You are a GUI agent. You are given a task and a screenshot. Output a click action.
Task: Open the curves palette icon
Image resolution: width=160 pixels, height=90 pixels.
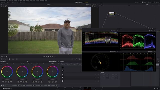click(x=72, y=59)
